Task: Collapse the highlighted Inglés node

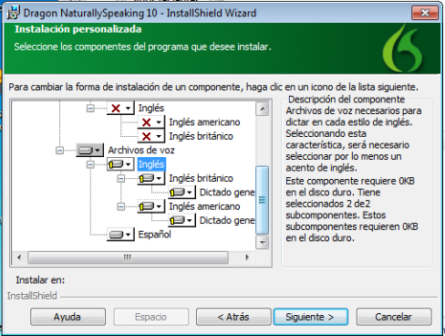Action: (x=90, y=164)
